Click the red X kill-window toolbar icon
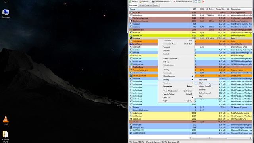 point(203,2)
